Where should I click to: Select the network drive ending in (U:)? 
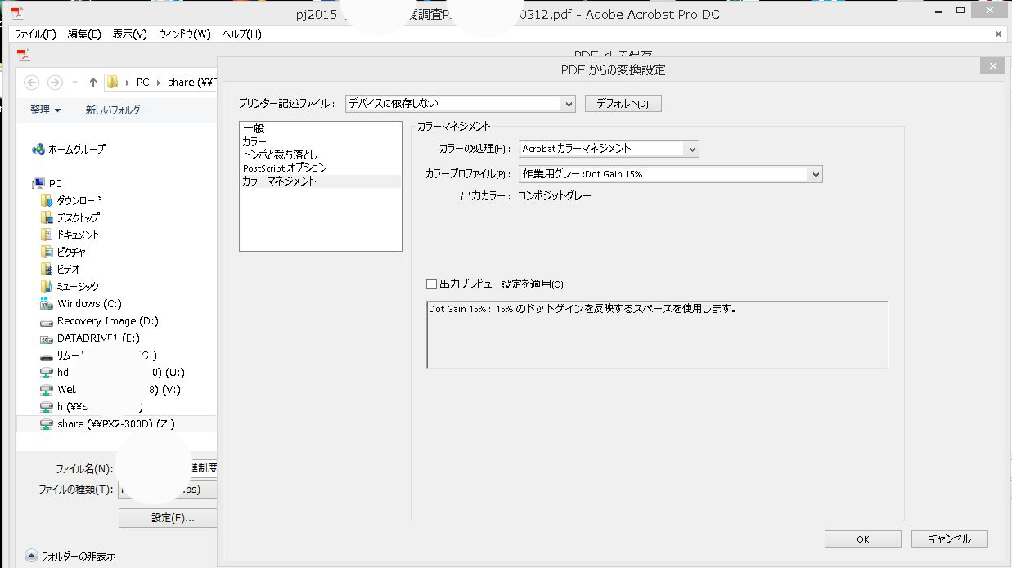[111, 373]
